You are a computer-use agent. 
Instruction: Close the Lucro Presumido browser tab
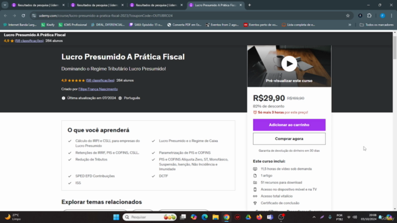point(241,5)
